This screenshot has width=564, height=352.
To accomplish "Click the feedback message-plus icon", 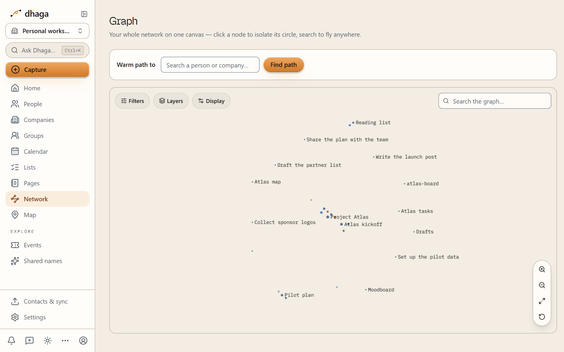I will (x=29, y=341).
